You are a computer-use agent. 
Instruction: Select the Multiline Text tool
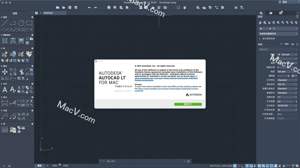(5, 90)
